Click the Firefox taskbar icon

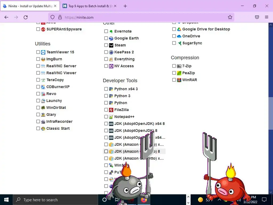pos(144,200)
